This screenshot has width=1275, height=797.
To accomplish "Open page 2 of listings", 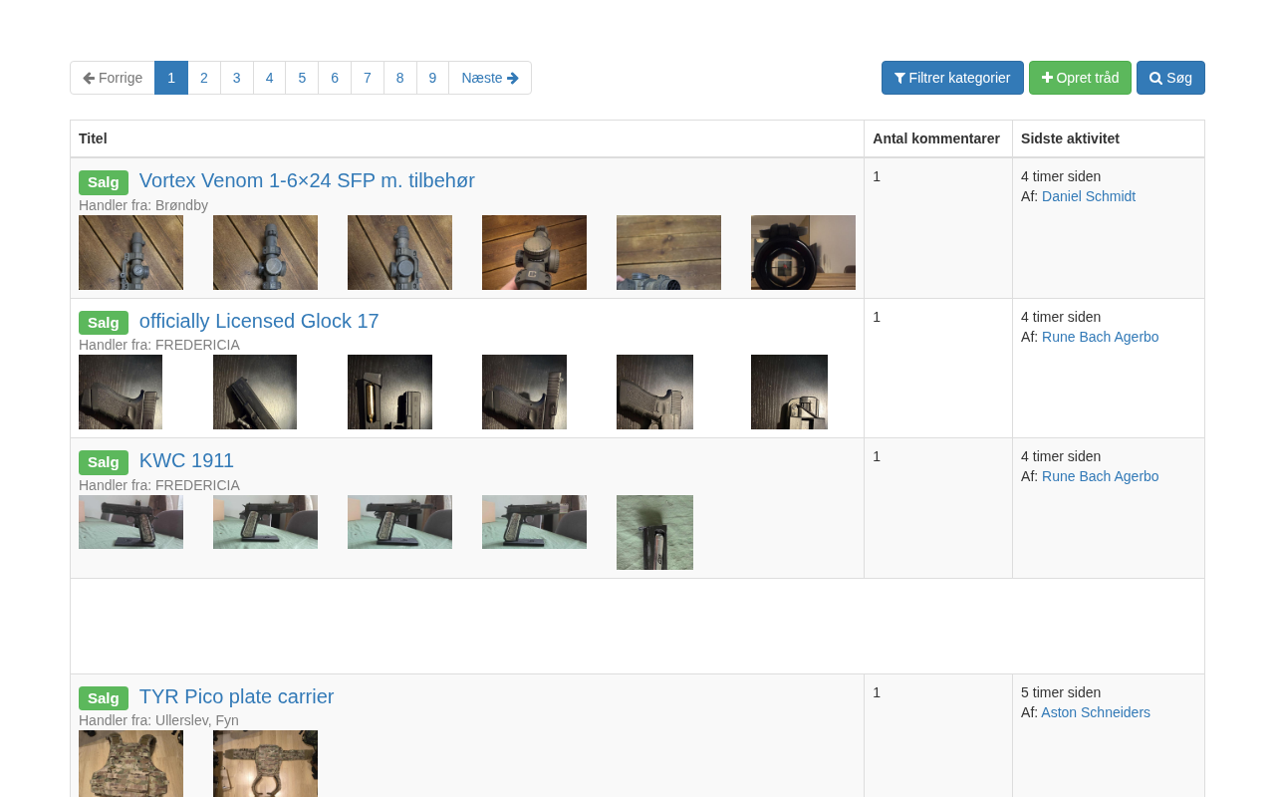I will pyautogui.click(x=204, y=78).
